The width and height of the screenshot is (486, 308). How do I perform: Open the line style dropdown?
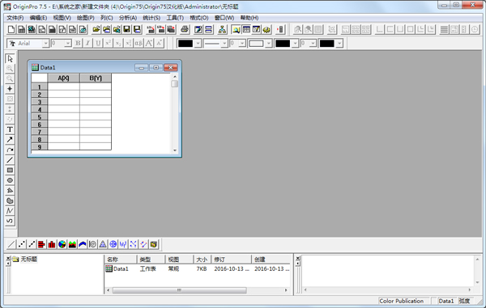[x=224, y=44]
